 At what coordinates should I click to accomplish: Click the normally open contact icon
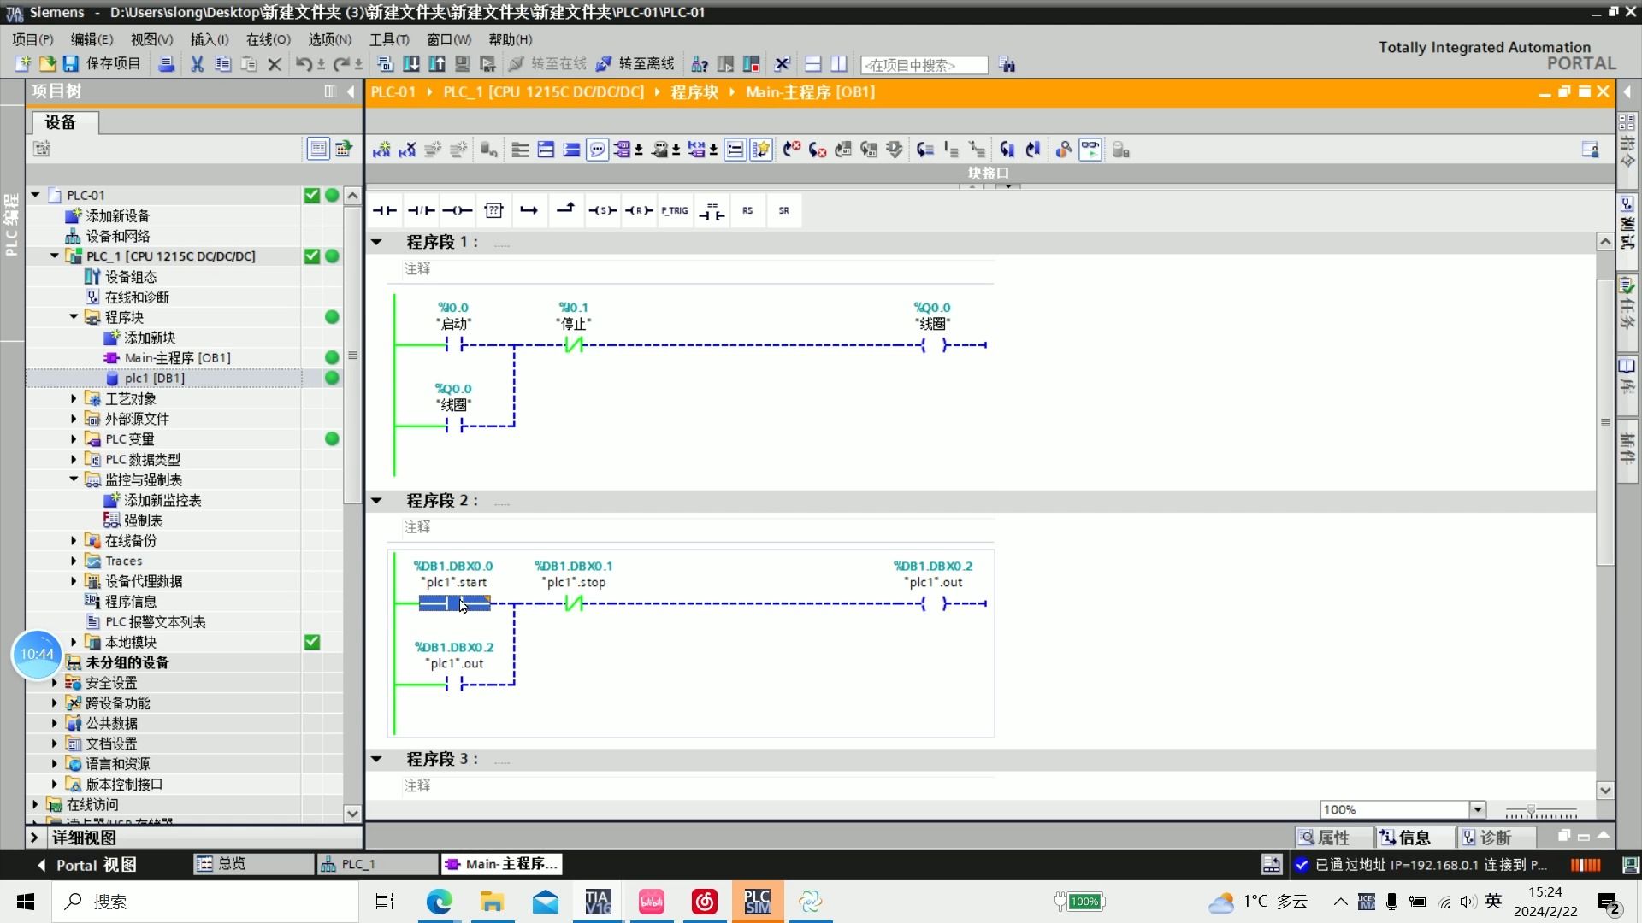coord(386,209)
